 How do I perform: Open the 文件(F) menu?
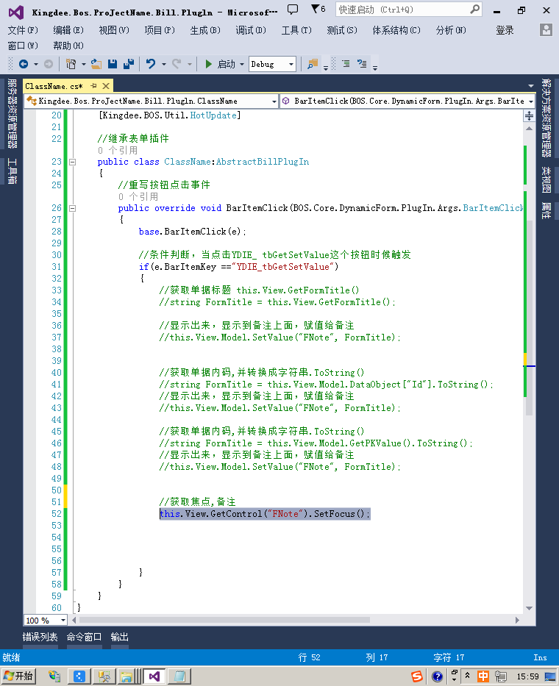23,30
